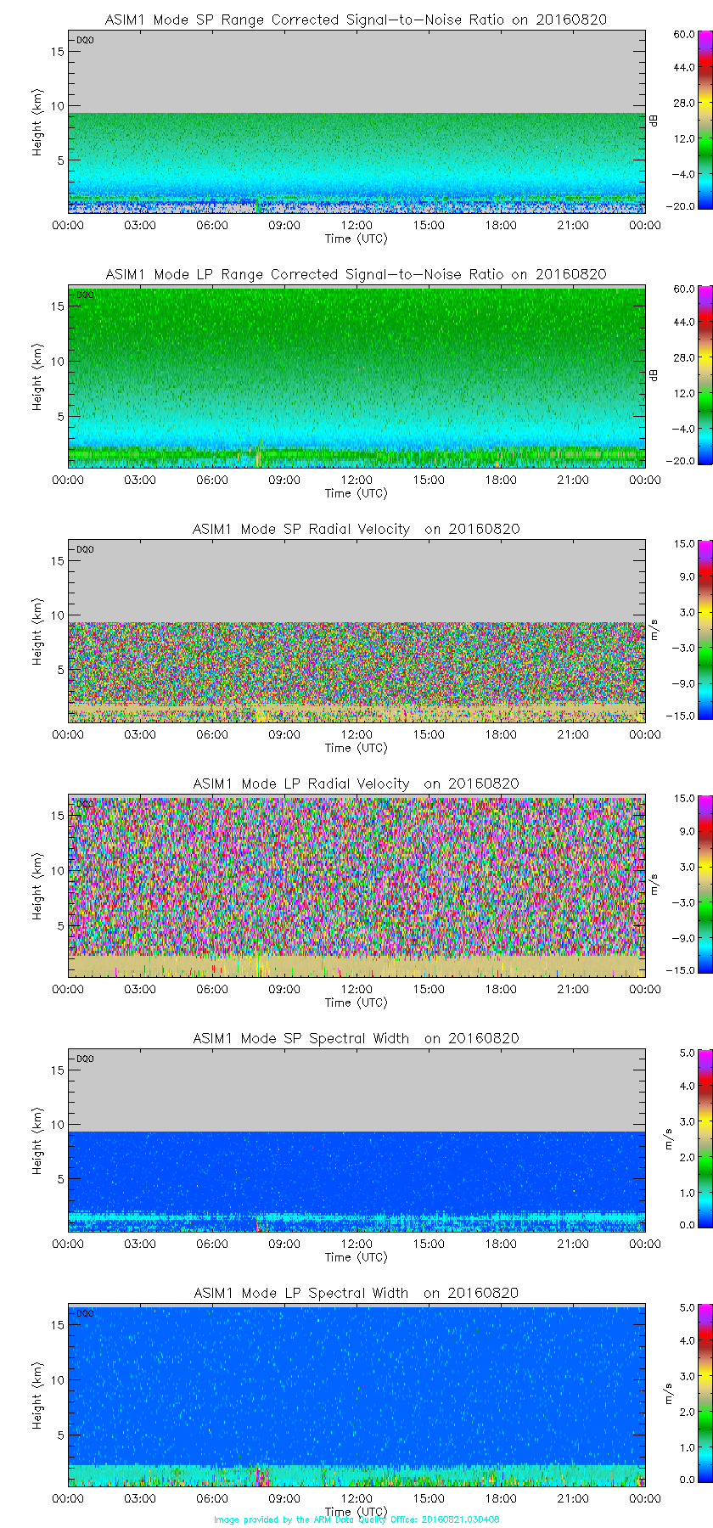Click the Mode SP Radial Velocity title

[356, 529]
